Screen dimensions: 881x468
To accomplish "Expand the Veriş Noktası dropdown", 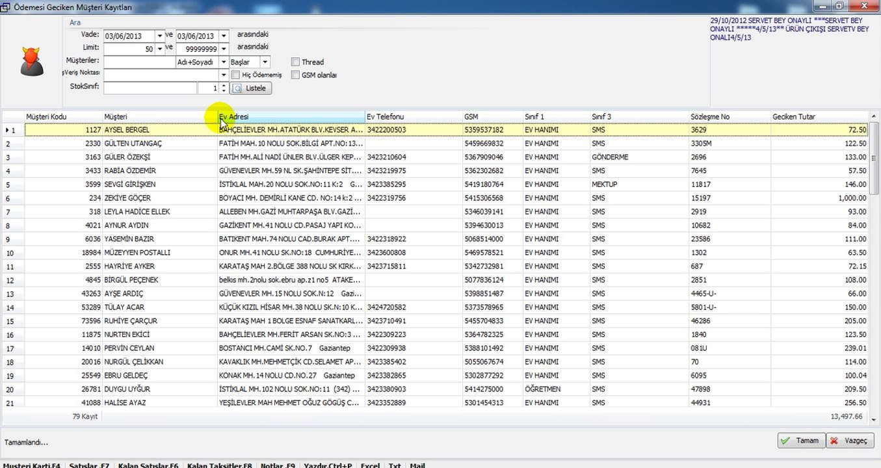I will (x=224, y=75).
